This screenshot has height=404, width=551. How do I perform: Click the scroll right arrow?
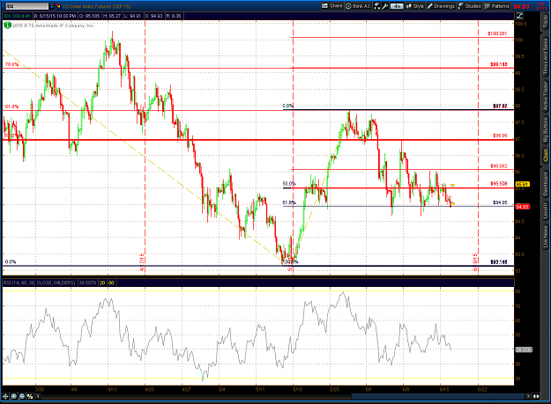(528, 396)
